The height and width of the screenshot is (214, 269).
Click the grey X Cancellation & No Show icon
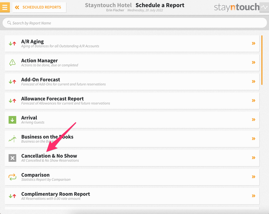pos(12,158)
